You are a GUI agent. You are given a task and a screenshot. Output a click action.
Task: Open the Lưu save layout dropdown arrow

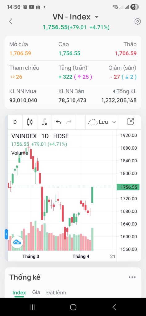click(114, 122)
